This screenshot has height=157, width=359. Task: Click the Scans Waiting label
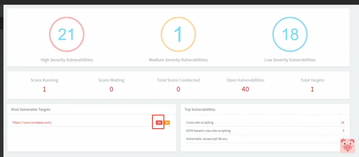click(x=111, y=80)
